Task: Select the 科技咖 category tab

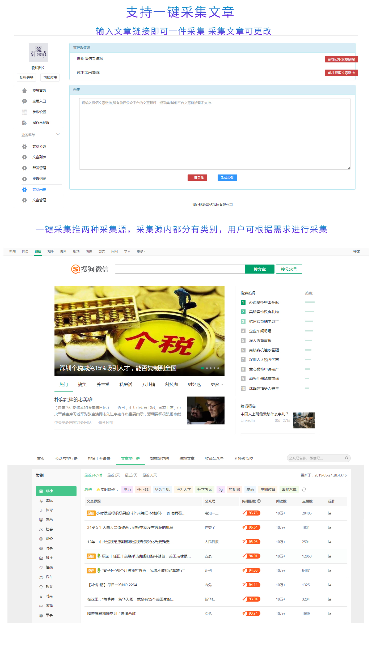Action: coord(171,384)
